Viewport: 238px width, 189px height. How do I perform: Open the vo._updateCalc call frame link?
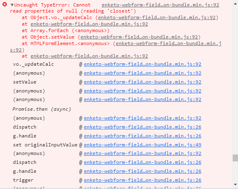[x=142, y=64]
